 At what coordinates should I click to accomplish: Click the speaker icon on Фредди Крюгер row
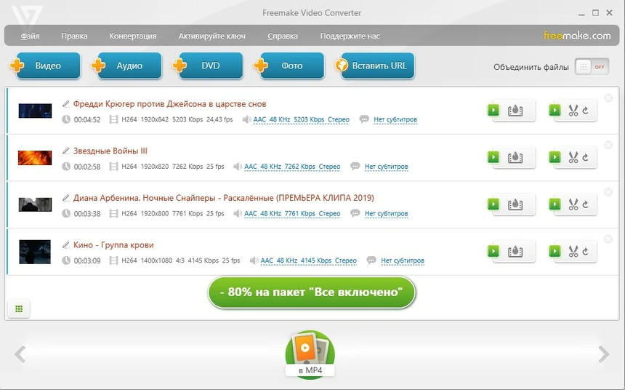tap(247, 119)
